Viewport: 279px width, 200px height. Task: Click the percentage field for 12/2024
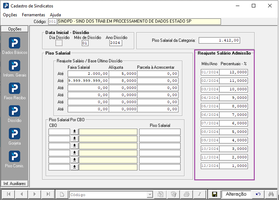(x=233, y=166)
